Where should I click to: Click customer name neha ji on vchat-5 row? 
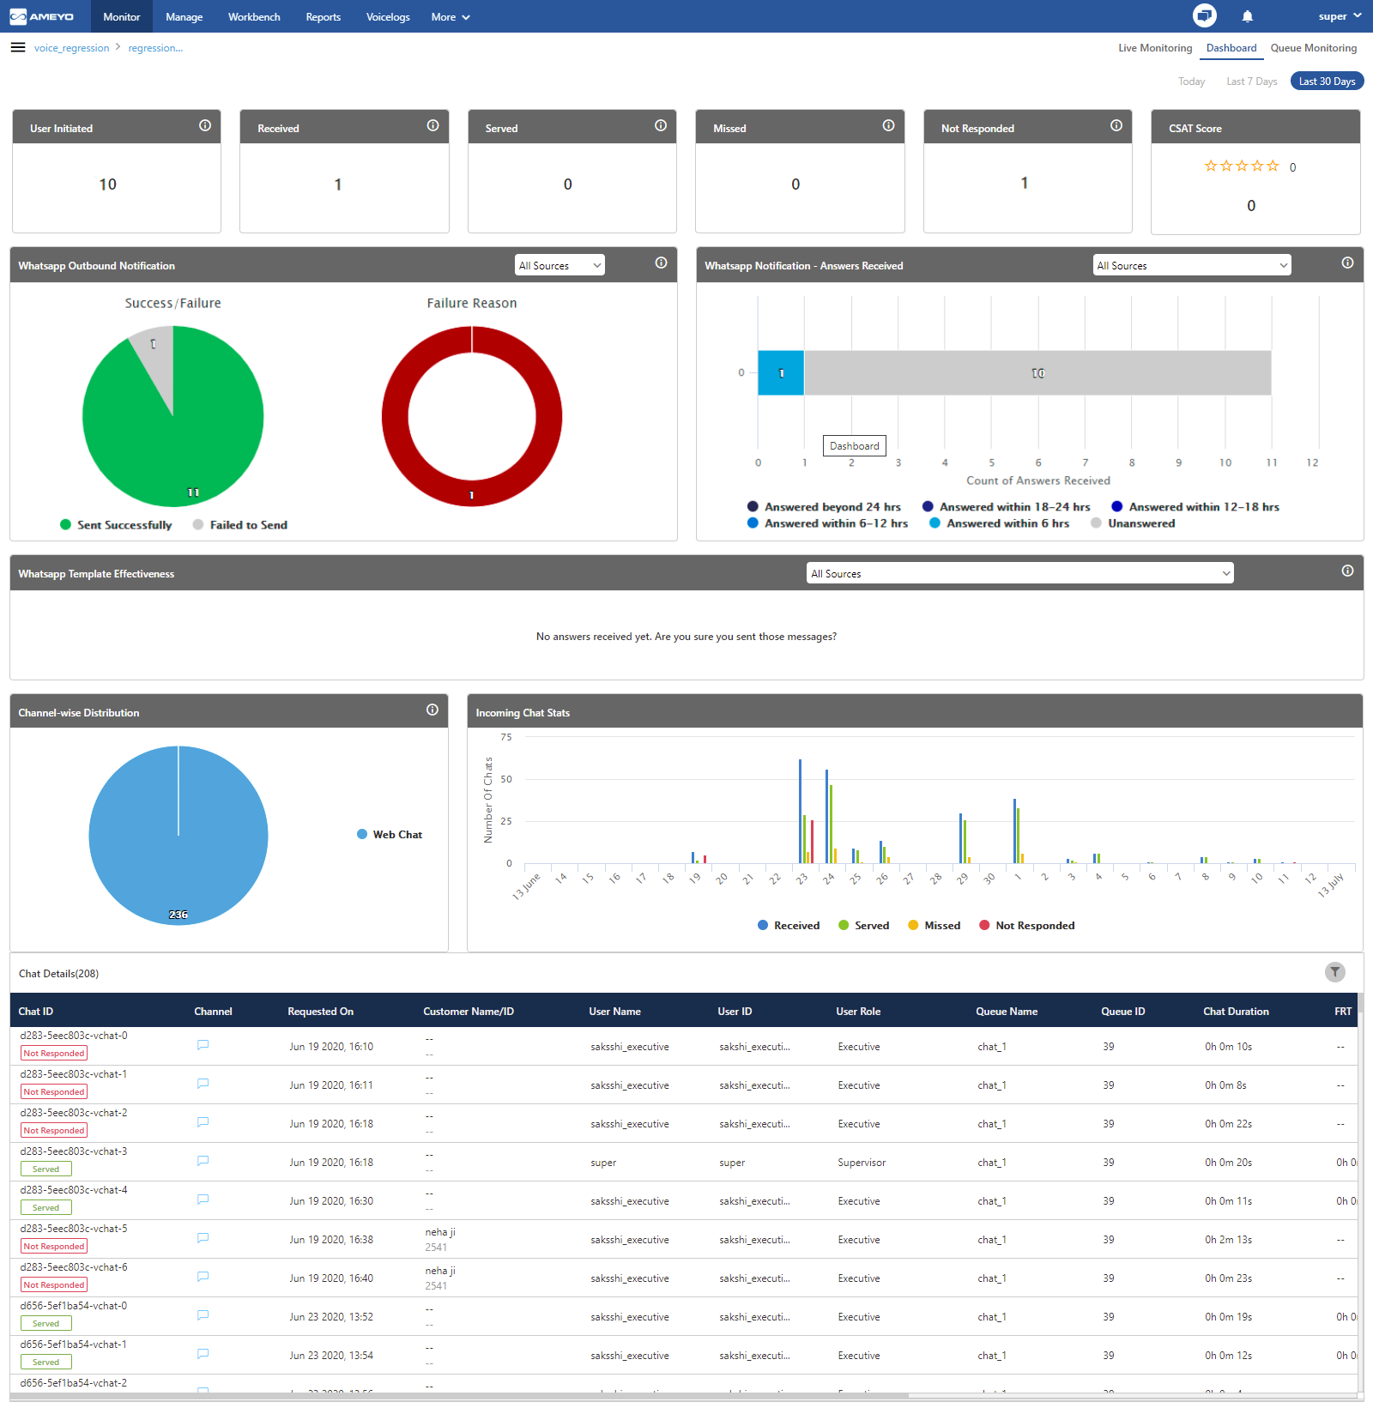tap(440, 1232)
